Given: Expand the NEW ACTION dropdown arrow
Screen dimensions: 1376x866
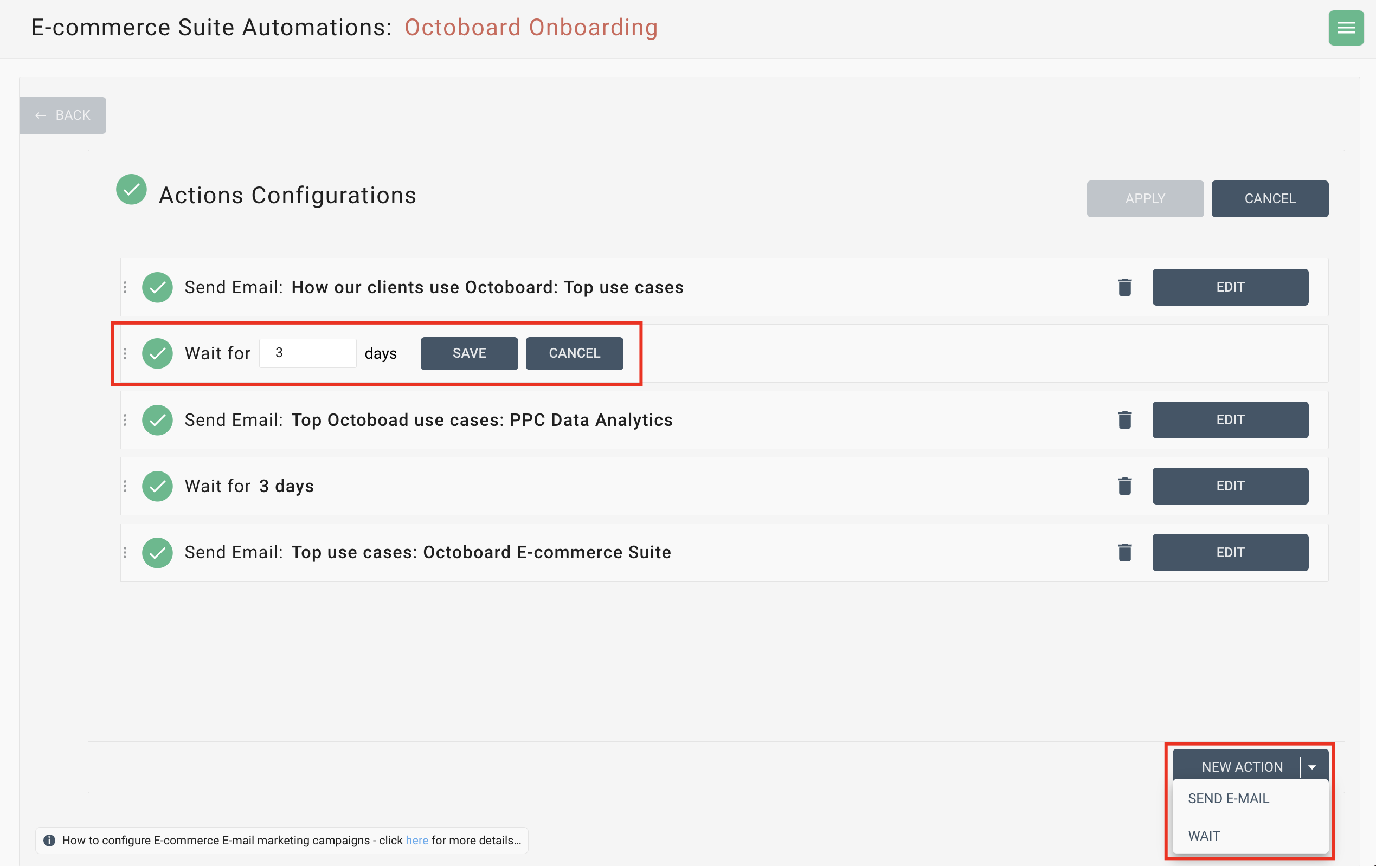Looking at the screenshot, I should (x=1315, y=766).
